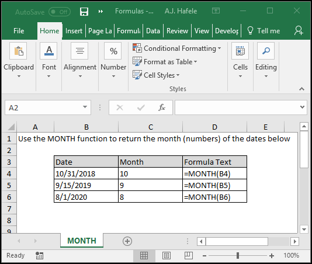
Task: Open the Number percent group icon
Action: (113, 51)
